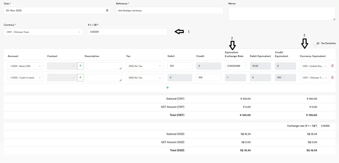The width and height of the screenshot is (339, 163).
Task: Delete the Cash in hand journal line
Action: pyautogui.click(x=332, y=78)
